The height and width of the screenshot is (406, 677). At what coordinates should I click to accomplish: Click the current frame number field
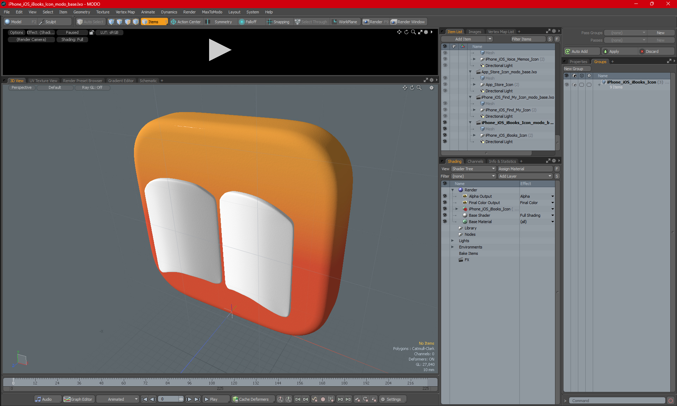168,399
